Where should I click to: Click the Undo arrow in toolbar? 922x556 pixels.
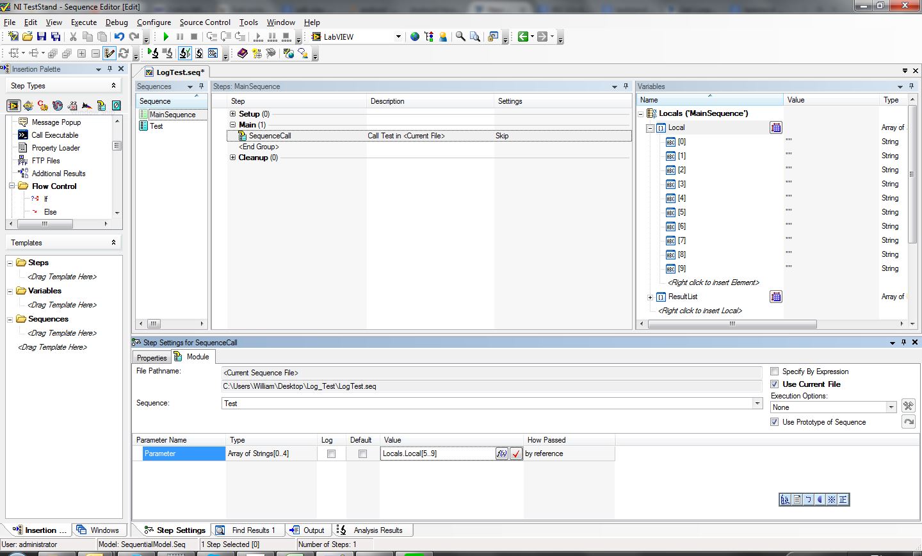[x=119, y=37]
